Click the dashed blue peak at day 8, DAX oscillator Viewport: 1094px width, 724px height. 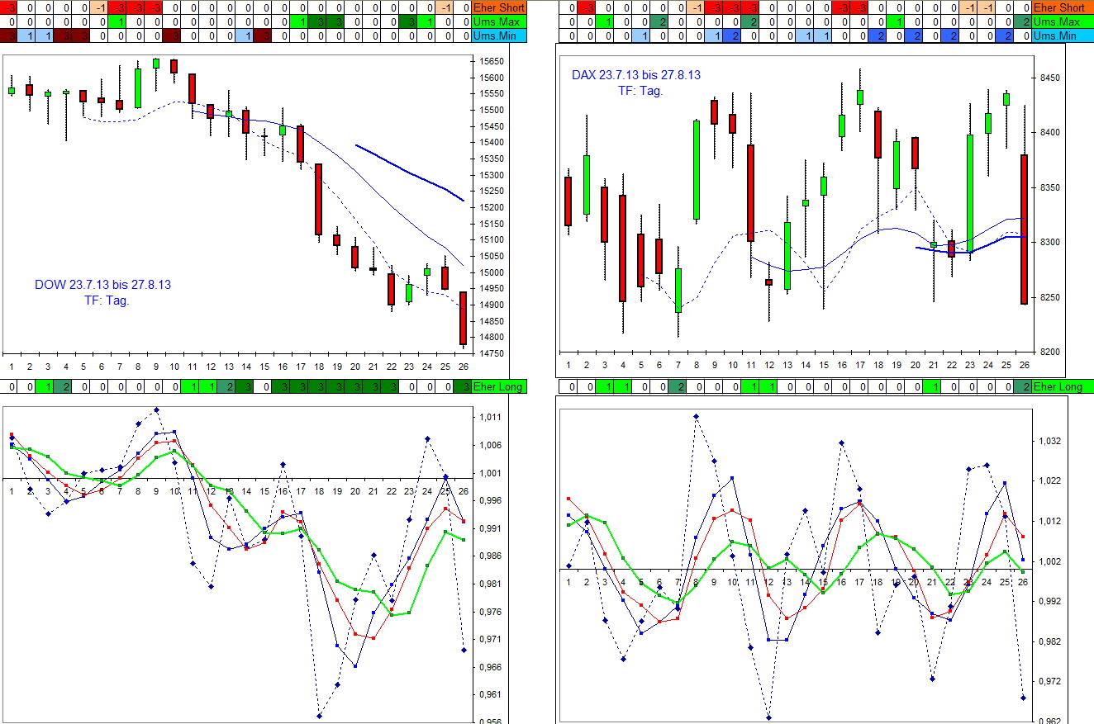[x=697, y=416]
